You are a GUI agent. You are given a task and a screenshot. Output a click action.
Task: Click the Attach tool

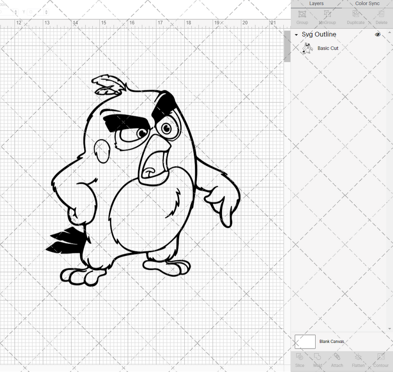click(x=337, y=361)
